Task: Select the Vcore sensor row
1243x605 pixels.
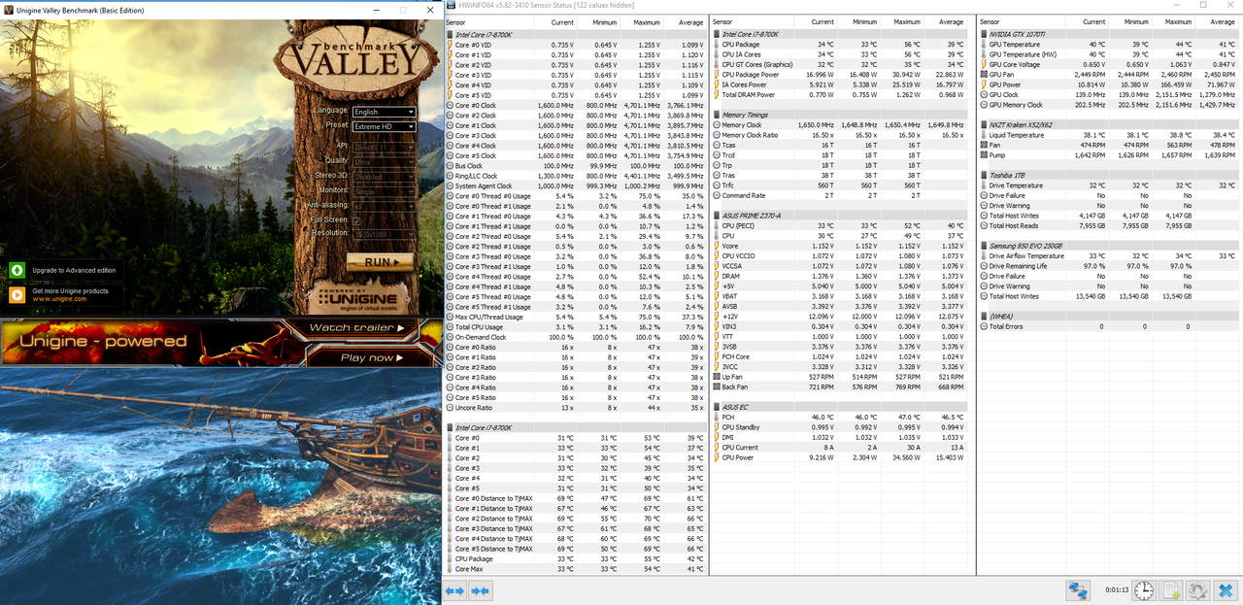Action: coord(842,246)
